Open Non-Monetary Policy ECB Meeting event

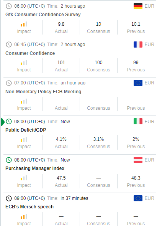(x=43, y=92)
